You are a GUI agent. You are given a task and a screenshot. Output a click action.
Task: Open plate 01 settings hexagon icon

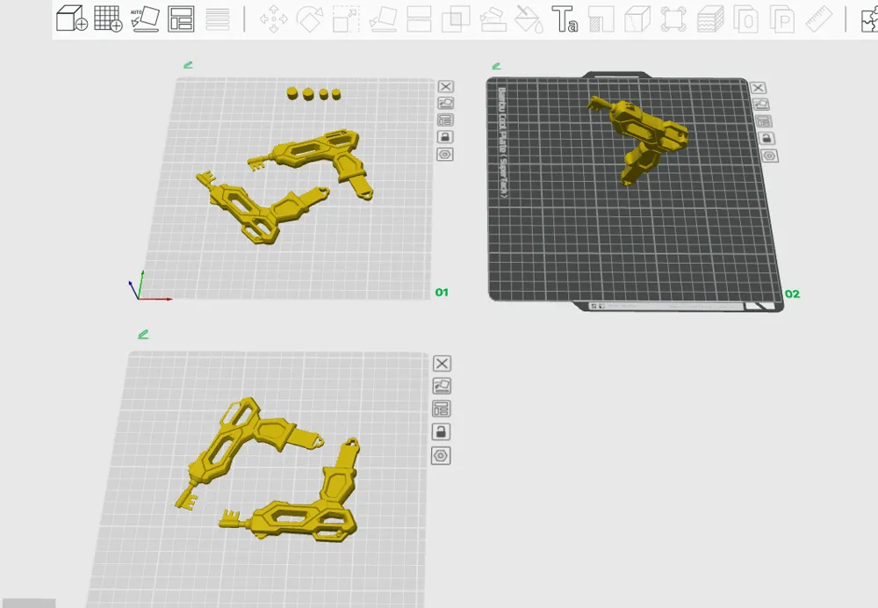tap(445, 155)
